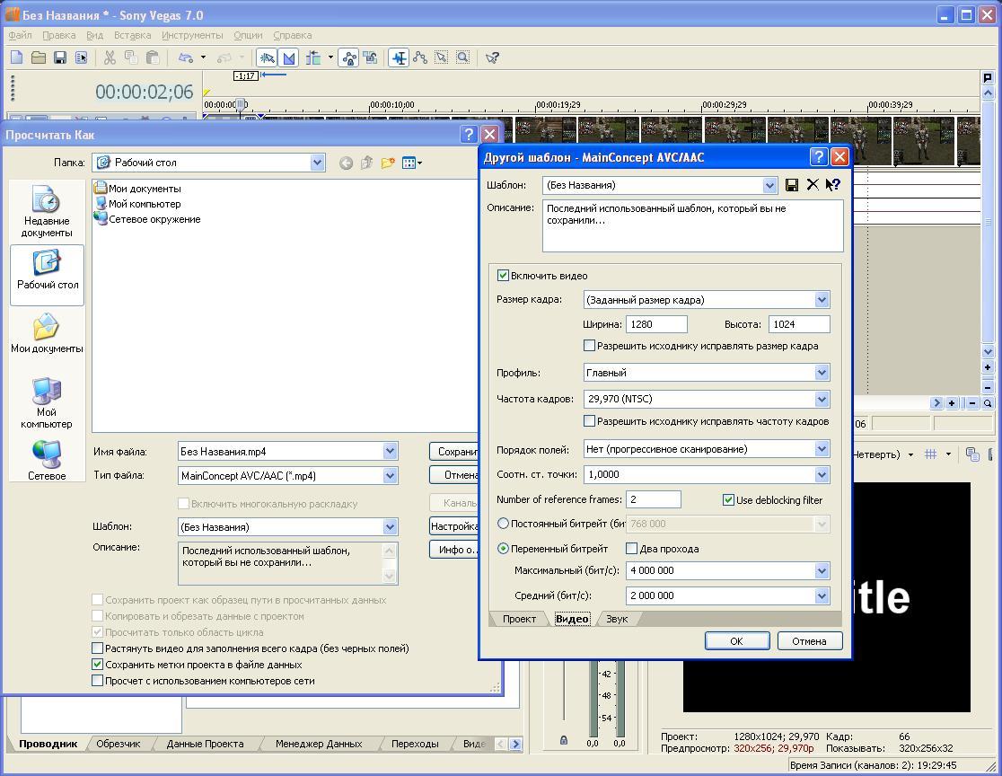Screen dimensions: 1002x776
Task: Click the What's This help icon in toolbar
Action: tap(492, 58)
